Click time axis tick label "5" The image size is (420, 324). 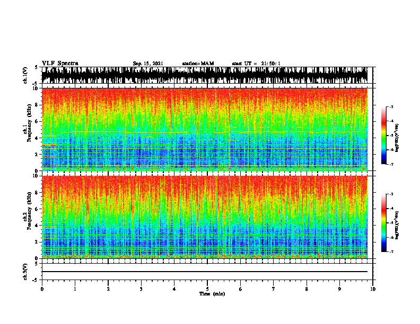coord(207,289)
